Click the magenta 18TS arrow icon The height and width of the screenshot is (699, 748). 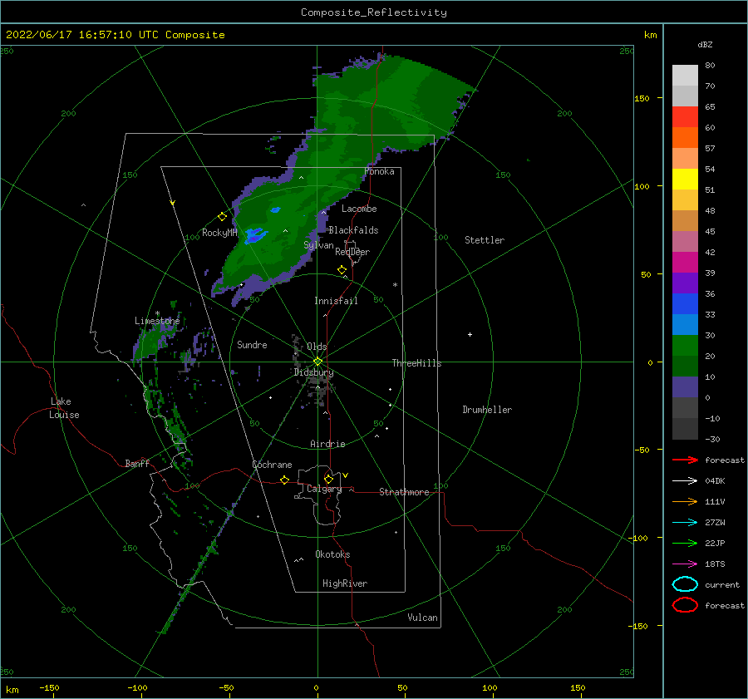pos(685,564)
